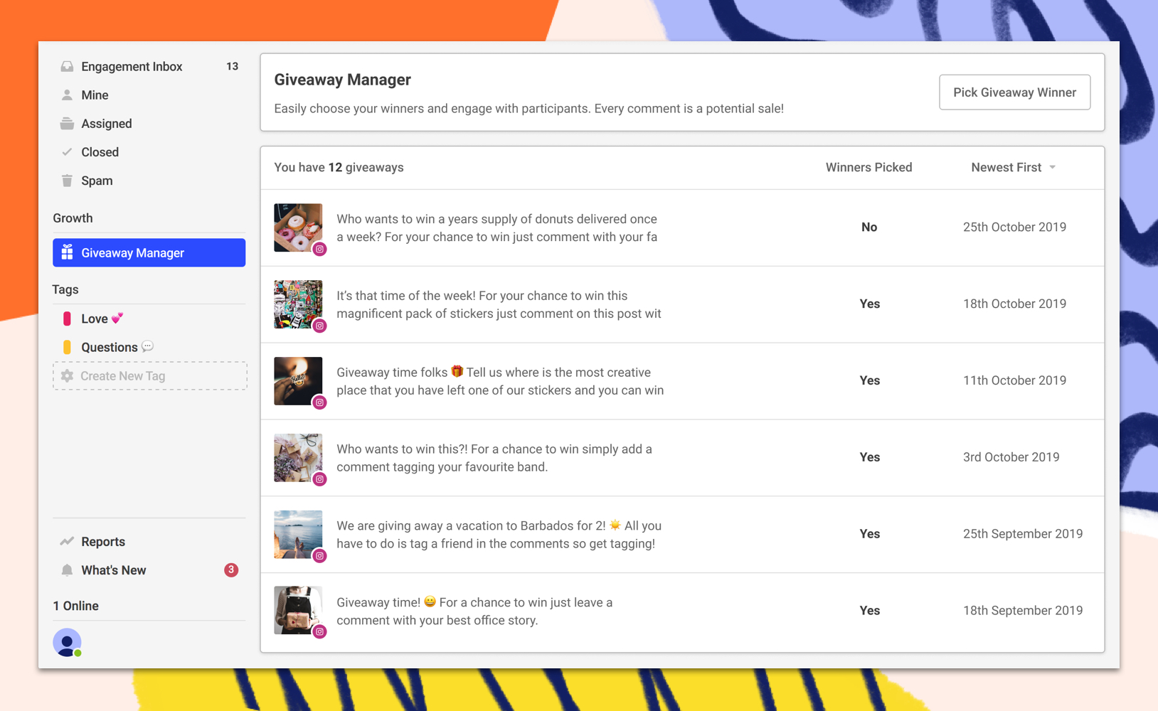Image resolution: width=1158 pixels, height=711 pixels.
Task: Open the Spam trash icon
Action: click(x=67, y=181)
